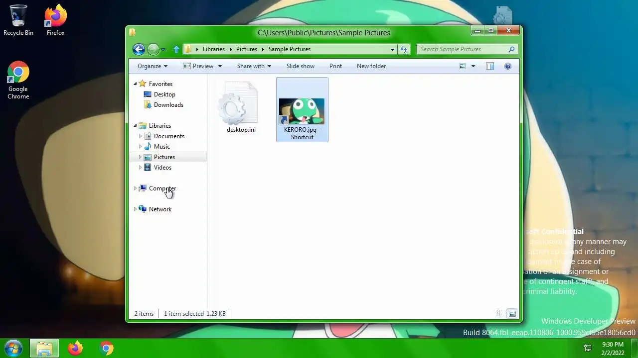Click the Refresh button next to address bar
This screenshot has width=638, height=358.
point(404,49)
